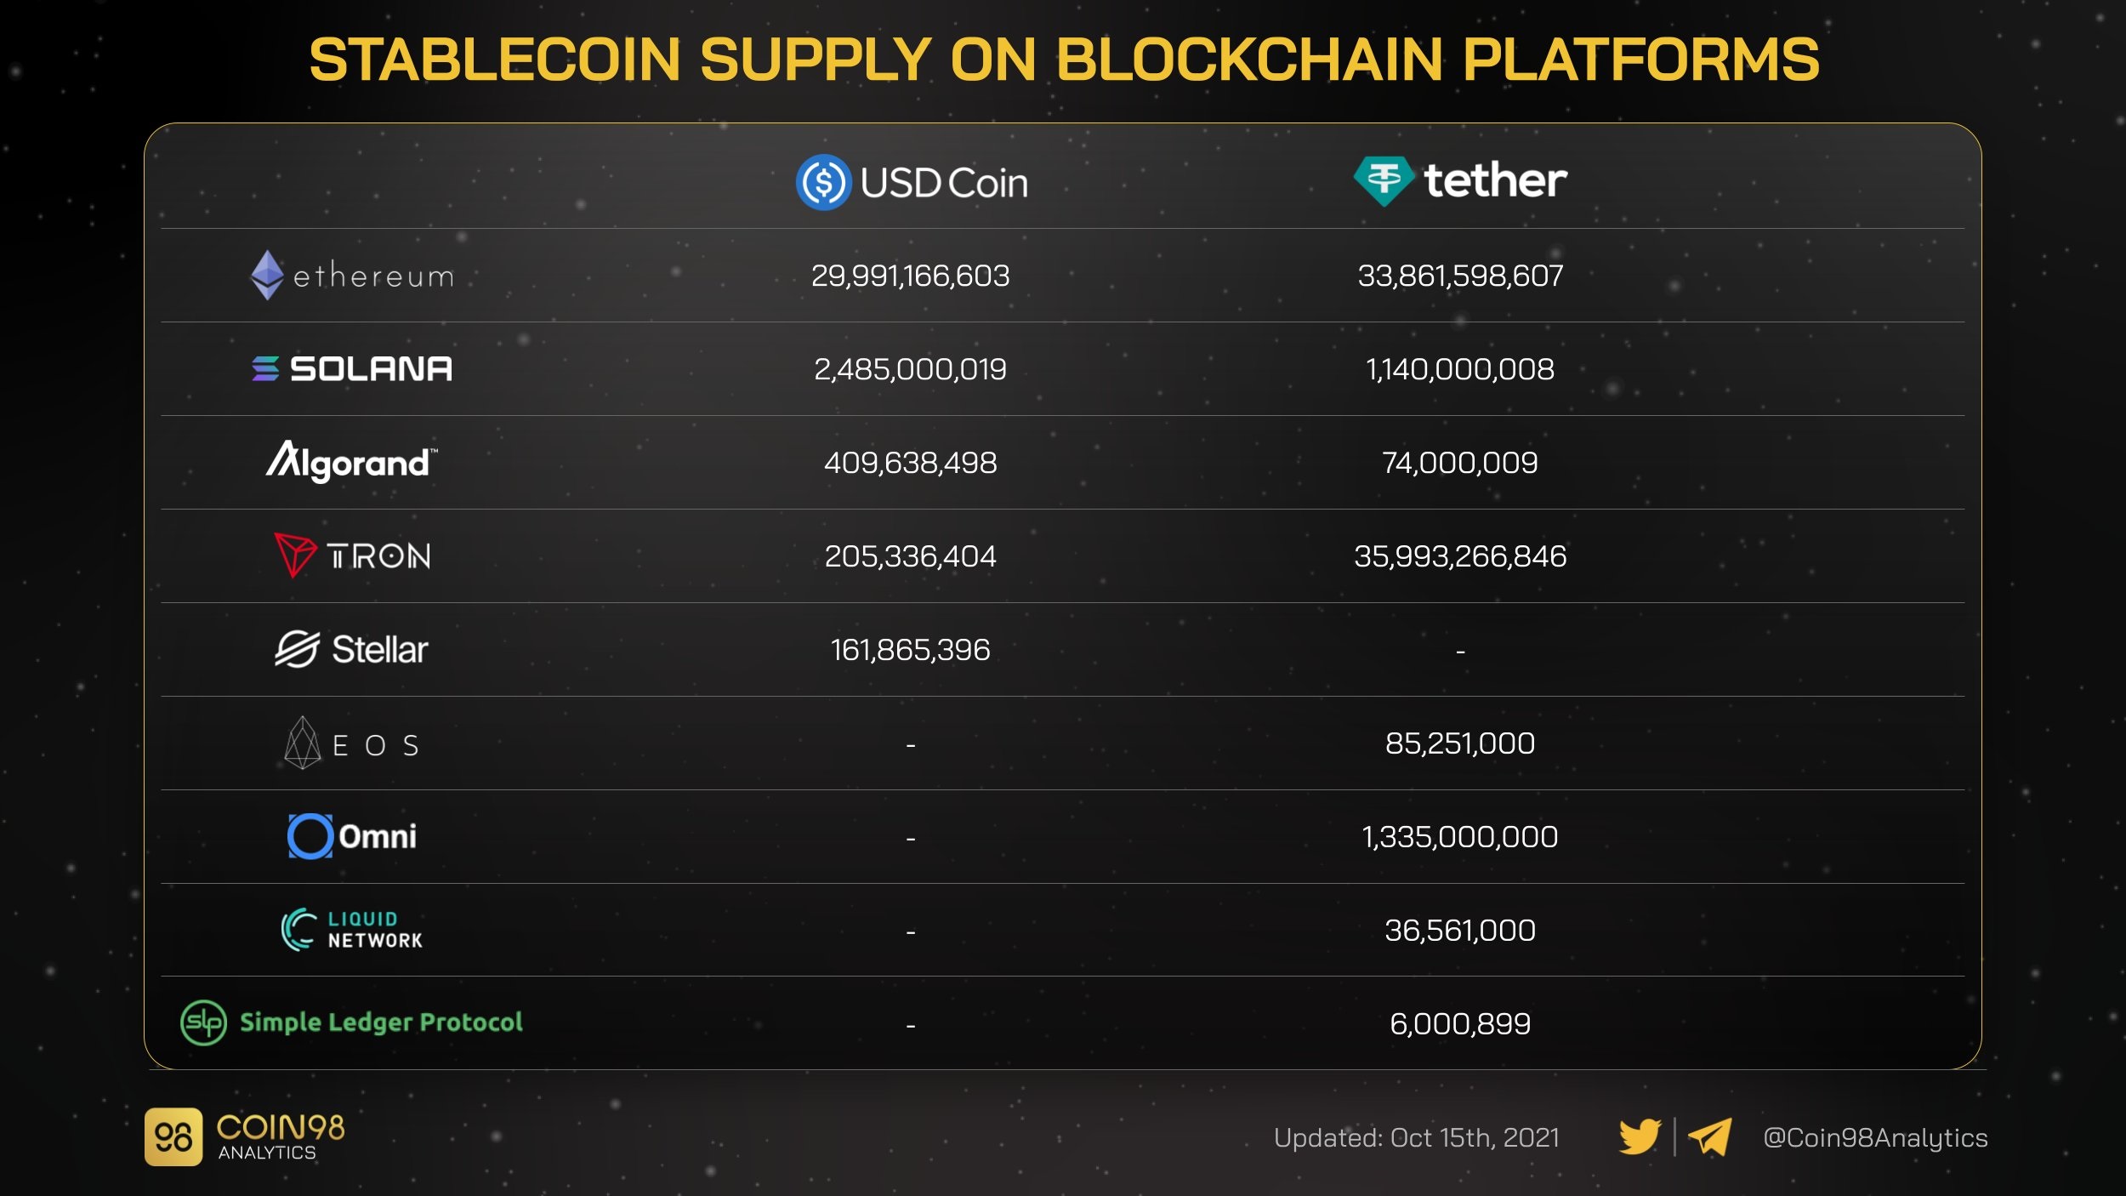Click the EOS logo icon
The height and width of the screenshot is (1196, 2126).
[302, 743]
